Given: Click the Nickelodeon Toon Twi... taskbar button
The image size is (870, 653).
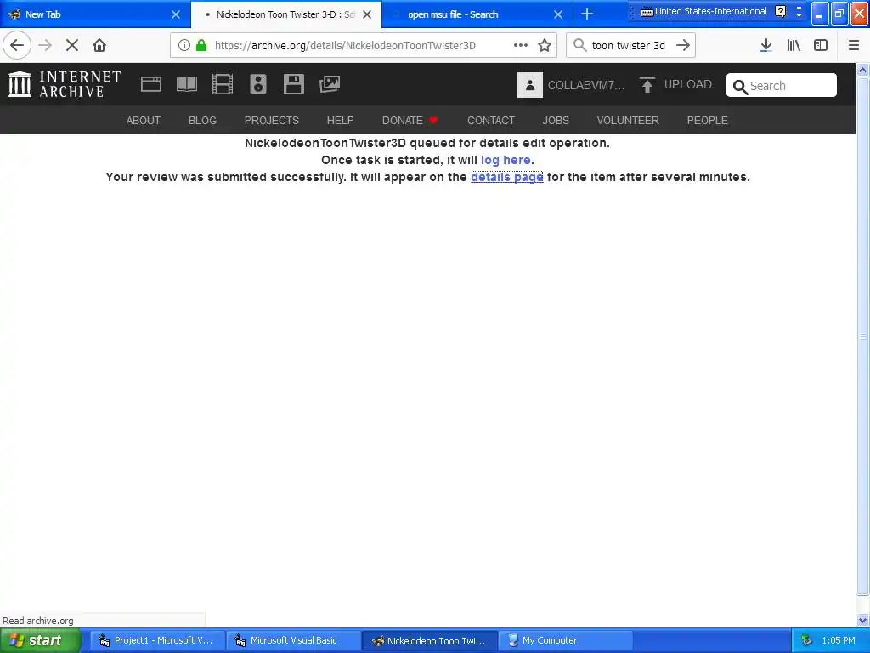Looking at the screenshot, I should tap(430, 641).
